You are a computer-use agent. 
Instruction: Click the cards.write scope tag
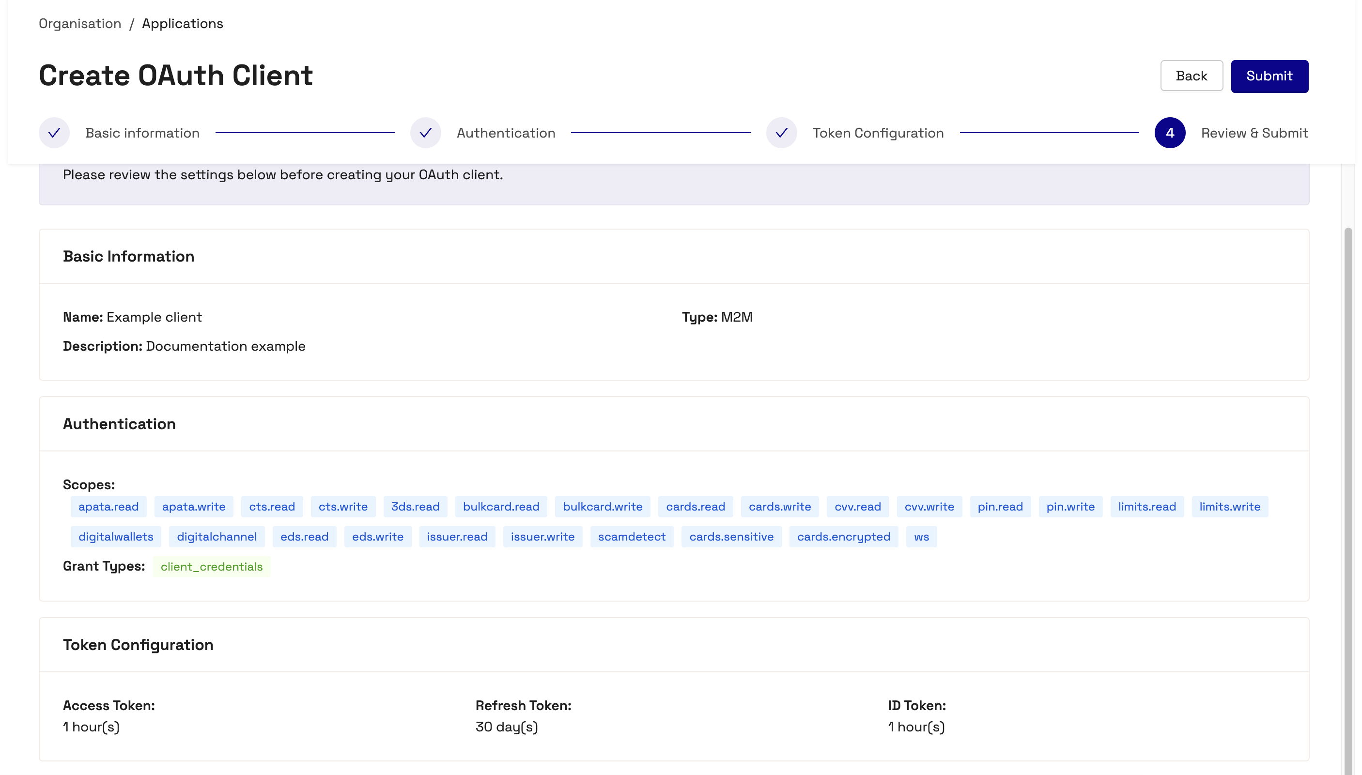point(780,506)
